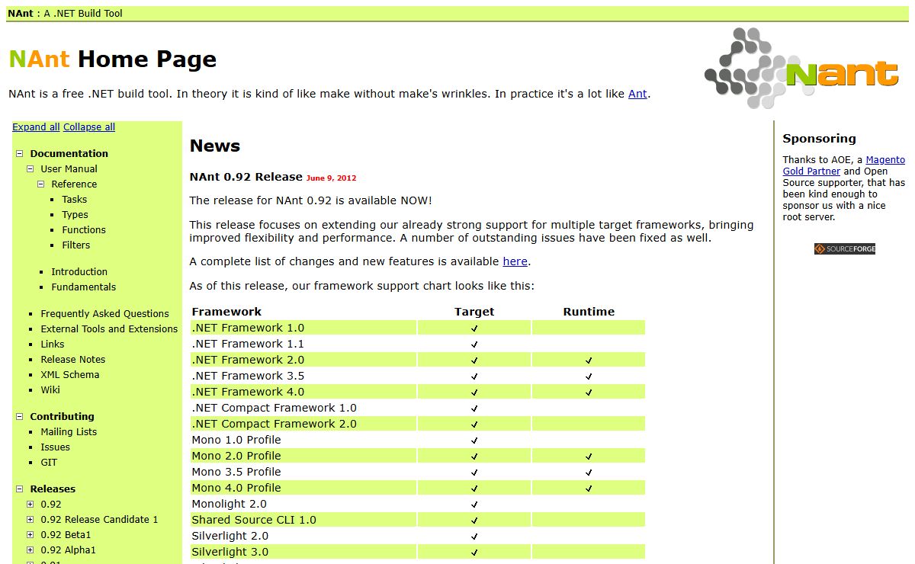Click the 'Mono 4.0 Profile' cell
915x564 pixels.
(x=303, y=488)
